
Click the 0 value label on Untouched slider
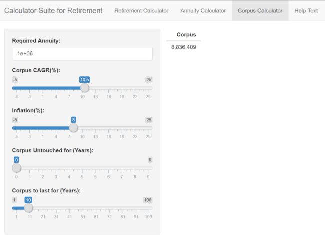[x=16, y=160]
